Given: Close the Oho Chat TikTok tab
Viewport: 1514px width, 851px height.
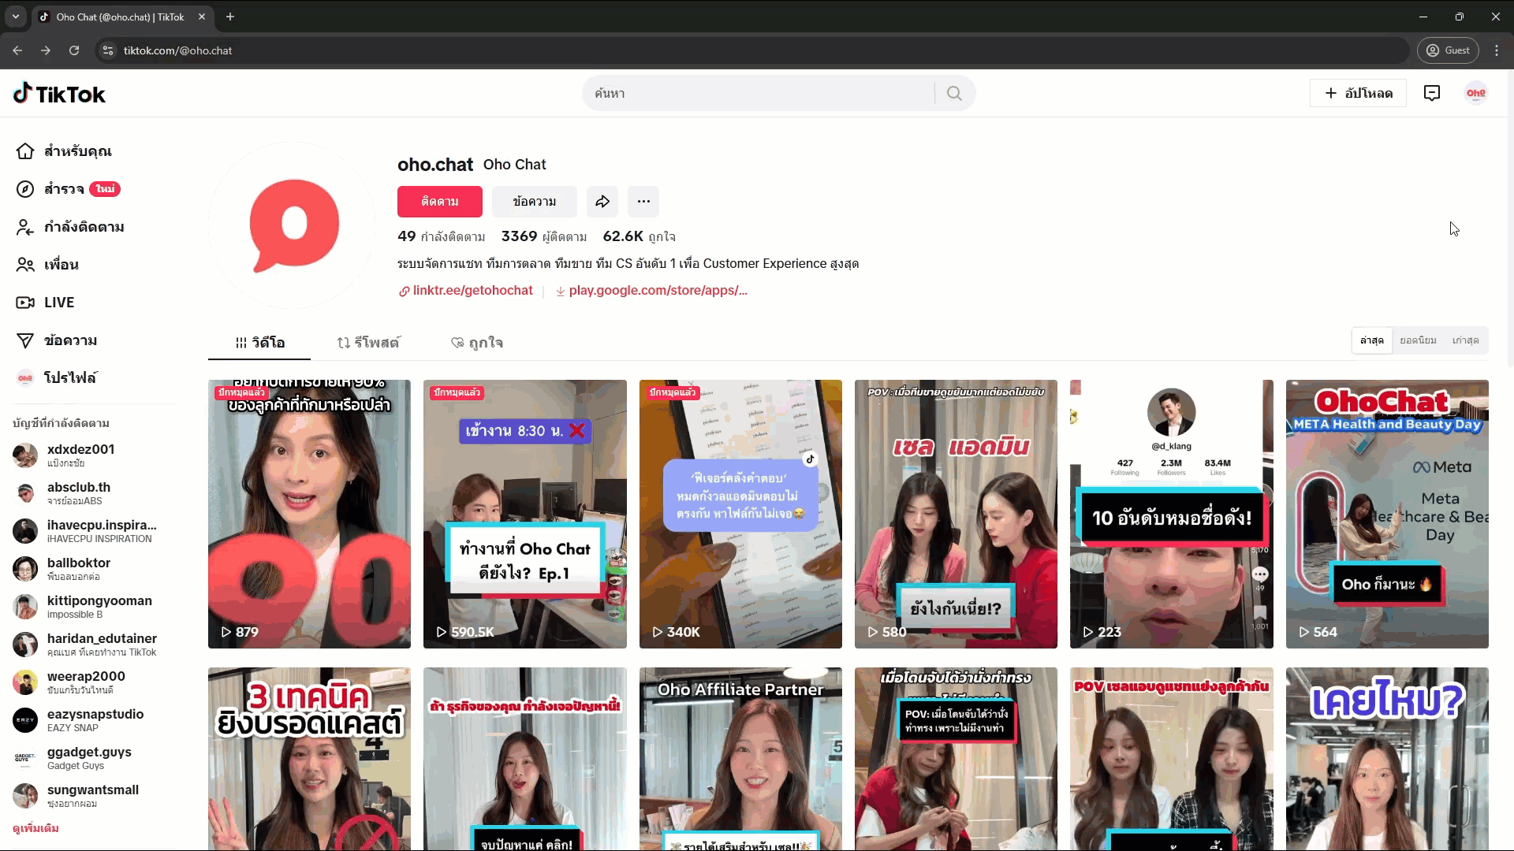Looking at the screenshot, I should tap(202, 17).
